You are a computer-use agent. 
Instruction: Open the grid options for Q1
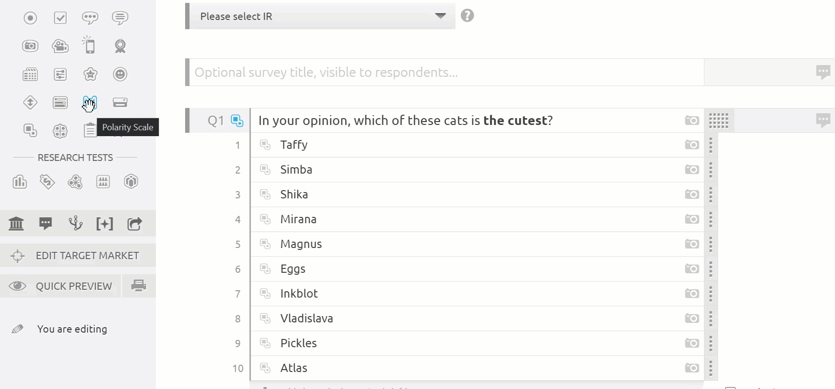(719, 121)
